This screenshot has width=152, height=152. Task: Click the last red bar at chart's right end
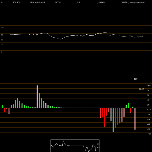(135, 119)
